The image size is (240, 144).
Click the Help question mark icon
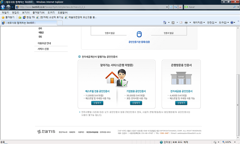click(x=232, y=22)
